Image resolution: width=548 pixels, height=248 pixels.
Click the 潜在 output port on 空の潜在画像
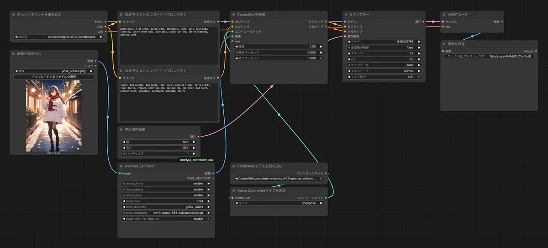tap(199, 137)
